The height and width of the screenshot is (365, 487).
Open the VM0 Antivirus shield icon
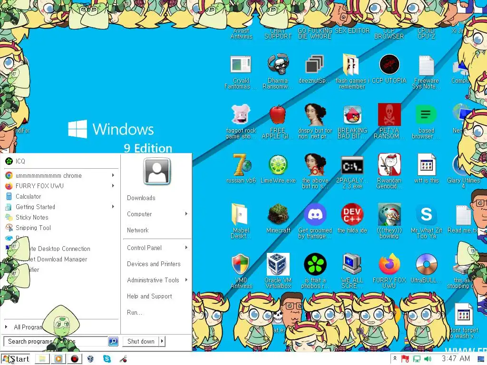pos(241,264)
